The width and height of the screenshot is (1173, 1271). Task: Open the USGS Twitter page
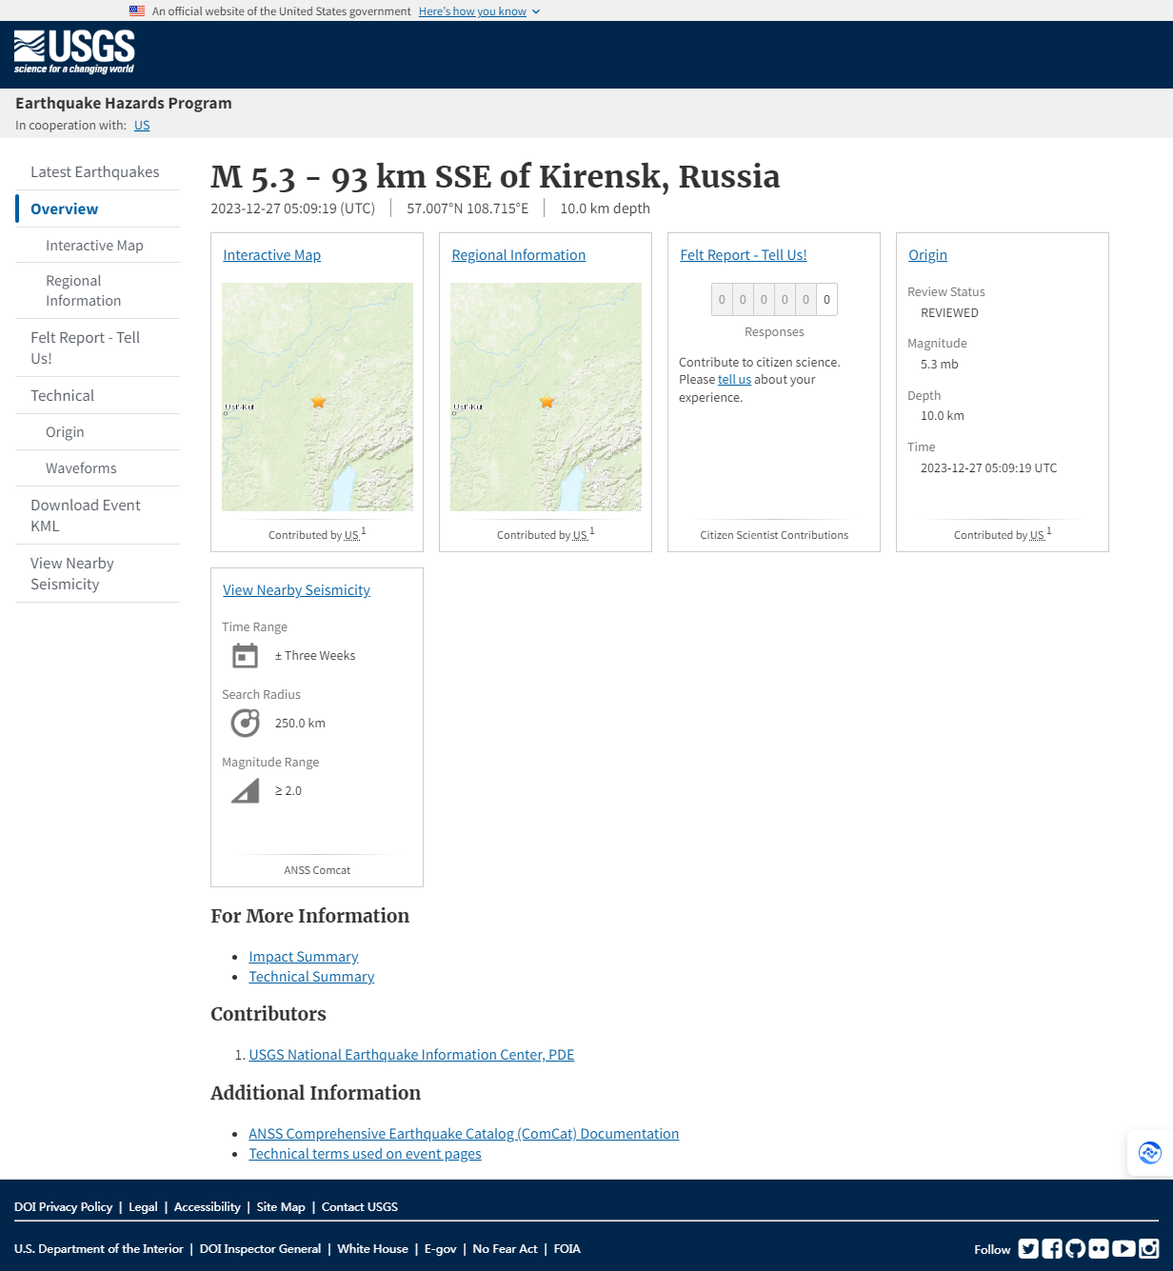point(1028,1248)
